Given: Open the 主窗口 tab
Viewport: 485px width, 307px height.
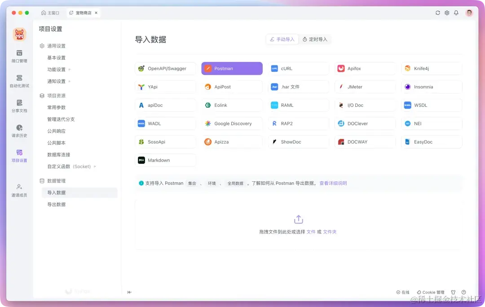Looking at the screenshot, I should (x=50, y=13).
